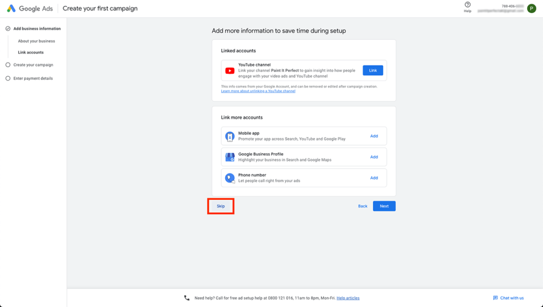Open Learn more about unlinking YouTube link
The height and width of the screenshot is (307, 543).
(x=258, y=91)
